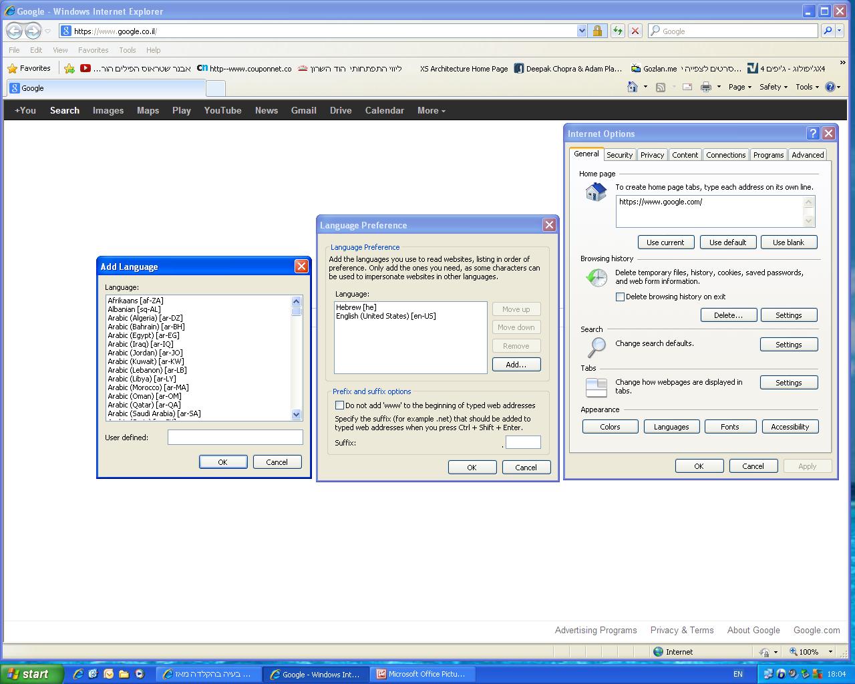The width and height of the screenshot is (855, 684).
Task: Click the Refresh page icon
Action: (x=617, y=31)
